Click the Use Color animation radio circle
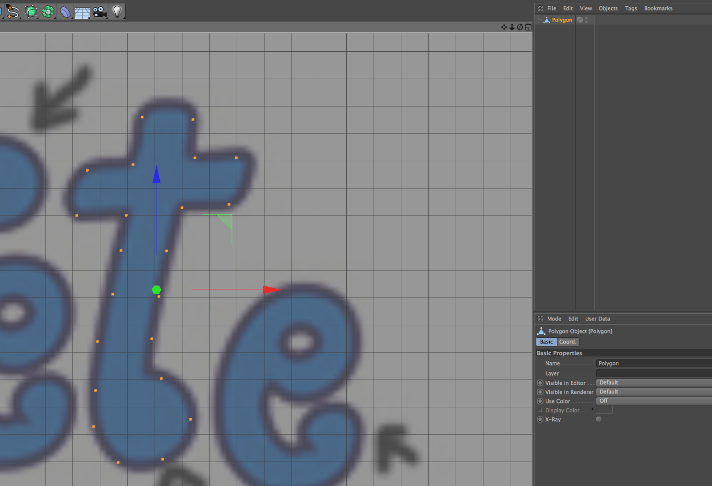 click(540, 401)
